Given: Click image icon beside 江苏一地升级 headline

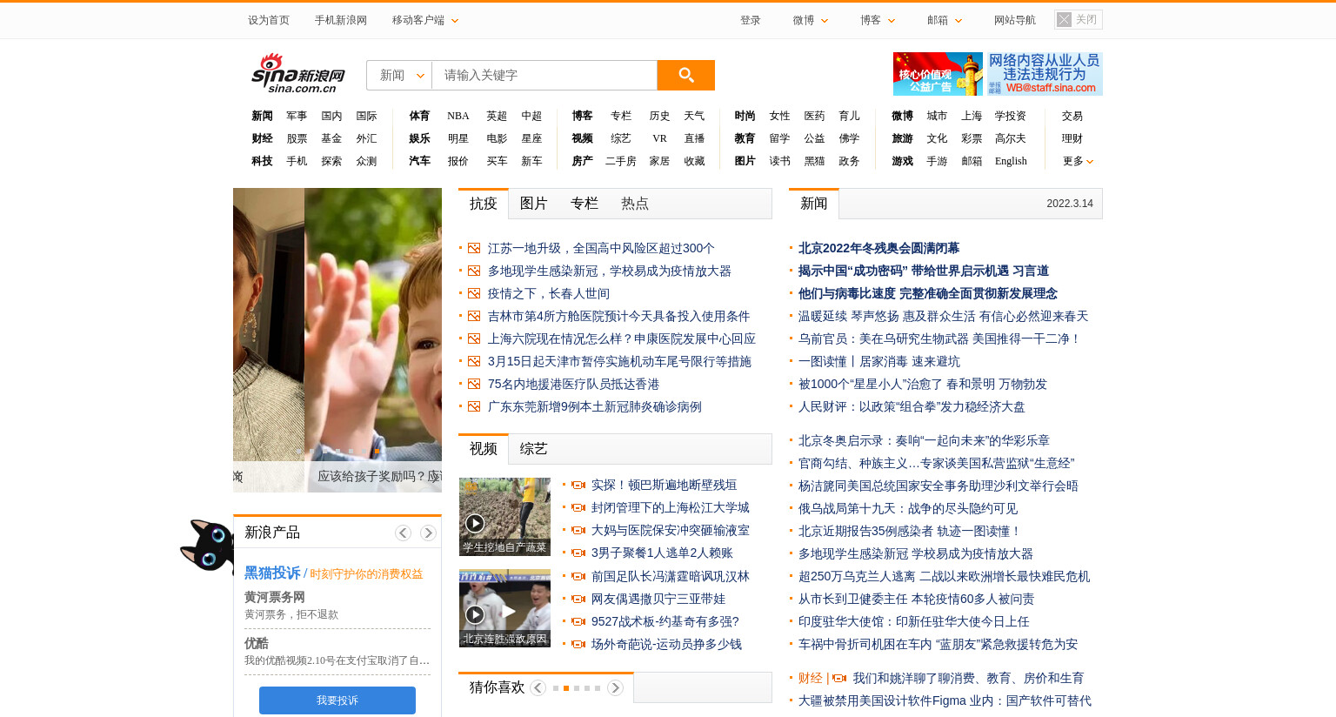Looking at the screenshot, I should click(x=474, y=248).
